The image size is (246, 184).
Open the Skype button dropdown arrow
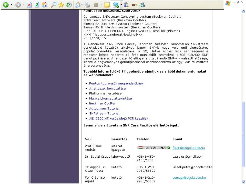[121, 5]
